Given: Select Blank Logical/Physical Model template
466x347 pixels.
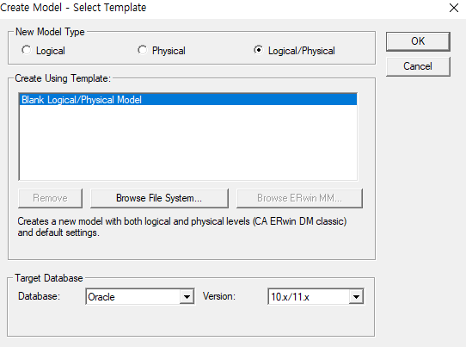Looking at the screenshot, I should coord(188,100).
